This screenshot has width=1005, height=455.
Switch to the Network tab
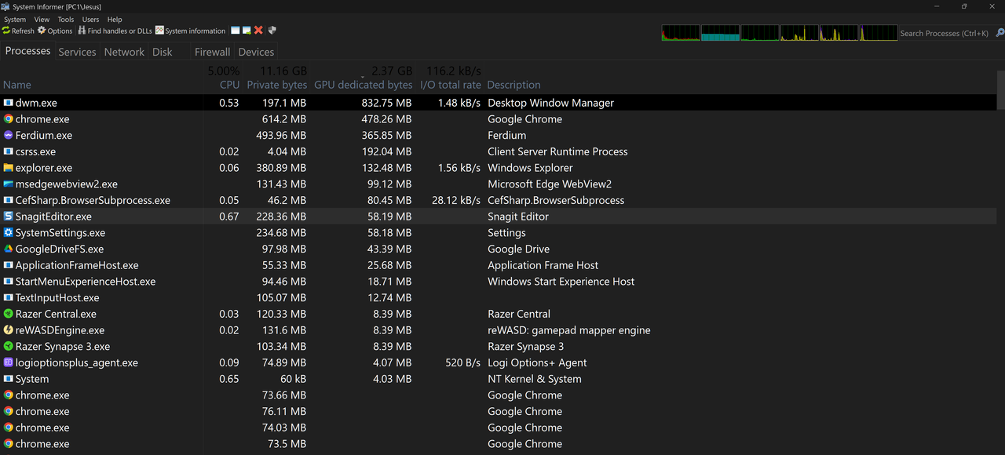124,52
